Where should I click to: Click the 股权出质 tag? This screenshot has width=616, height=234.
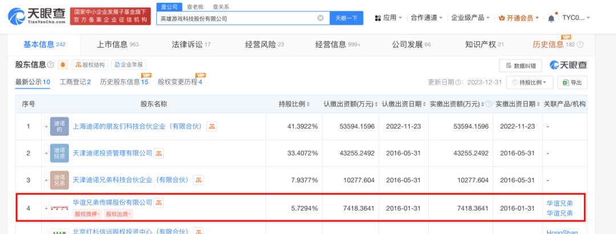[119, 214]
